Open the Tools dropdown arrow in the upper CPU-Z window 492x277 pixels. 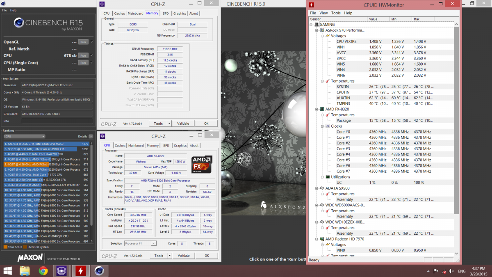point(169,124)
